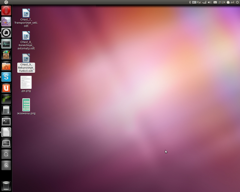
Task: Select the CHast_7_Transportnye_seti.odt file
Action: pos(26,13)
